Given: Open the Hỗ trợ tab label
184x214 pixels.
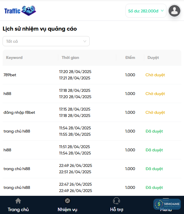Looking at the screenshot, I should 117,209.
